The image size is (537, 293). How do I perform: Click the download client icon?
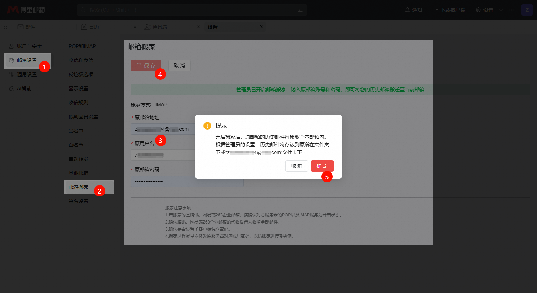pos(436,10)
